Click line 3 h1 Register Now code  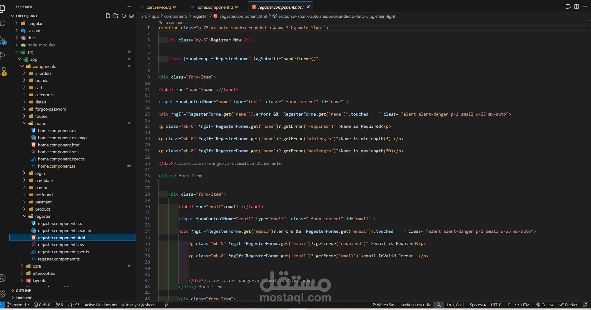[211, 40]
